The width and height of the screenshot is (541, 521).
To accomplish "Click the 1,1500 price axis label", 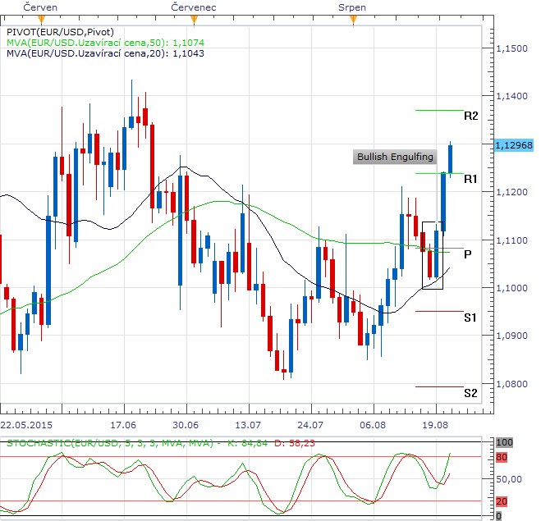I will pyautogui.click(x=512, y=49).
